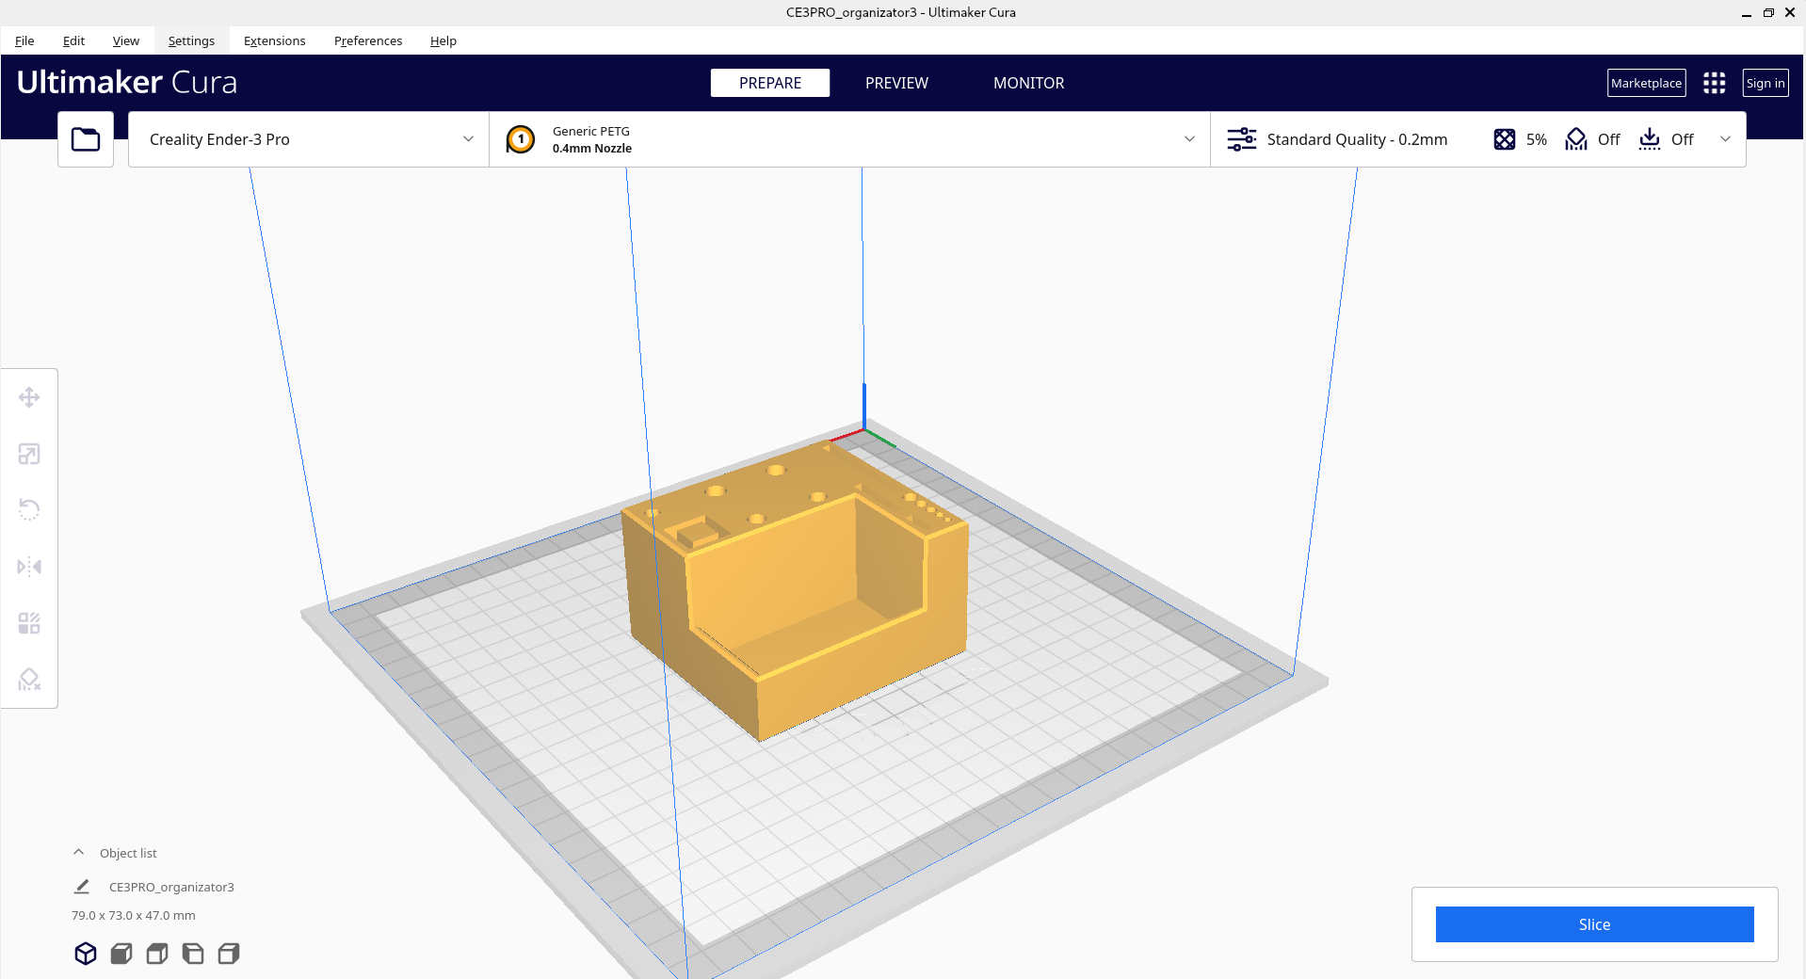This screenshot has height=979, width=1806.
Task: Switch to the PREVIEW stage
Action: pyautogui.click(x=896, y=83)
